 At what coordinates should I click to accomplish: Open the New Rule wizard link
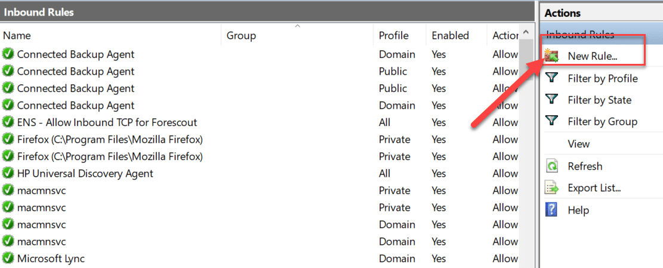point(592,56)
